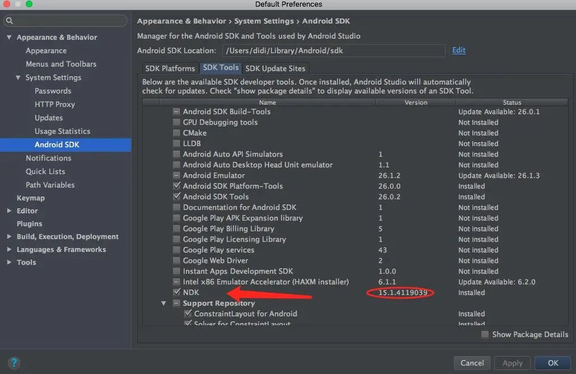Check Google Play services checkbox
This screenshot has width=576, height=374.
click(177, 250)
